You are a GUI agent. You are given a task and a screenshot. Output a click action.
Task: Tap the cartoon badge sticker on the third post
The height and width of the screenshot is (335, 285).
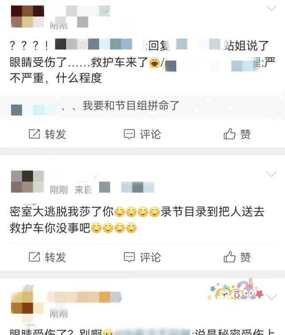point(236,290)
